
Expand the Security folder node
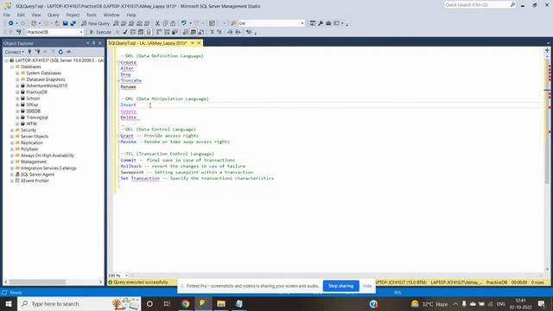point(12,130)
